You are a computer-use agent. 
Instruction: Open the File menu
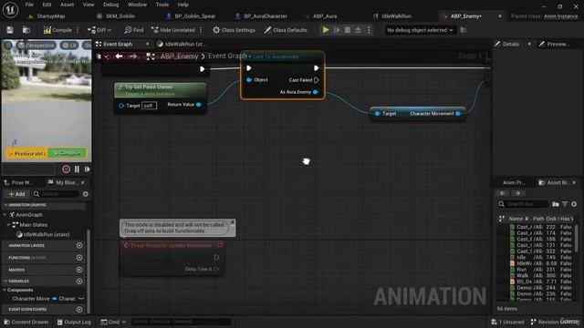29,5
